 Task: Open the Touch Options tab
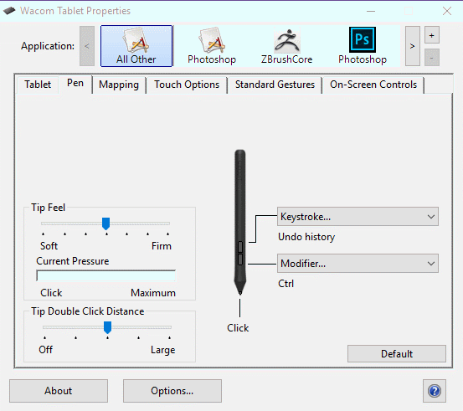coord(187,85)
